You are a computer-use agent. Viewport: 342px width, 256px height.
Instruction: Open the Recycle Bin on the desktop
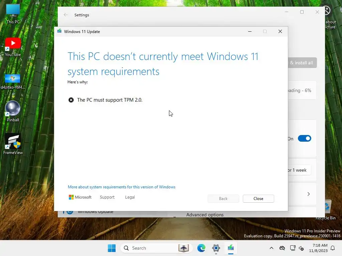coord(326,210)
